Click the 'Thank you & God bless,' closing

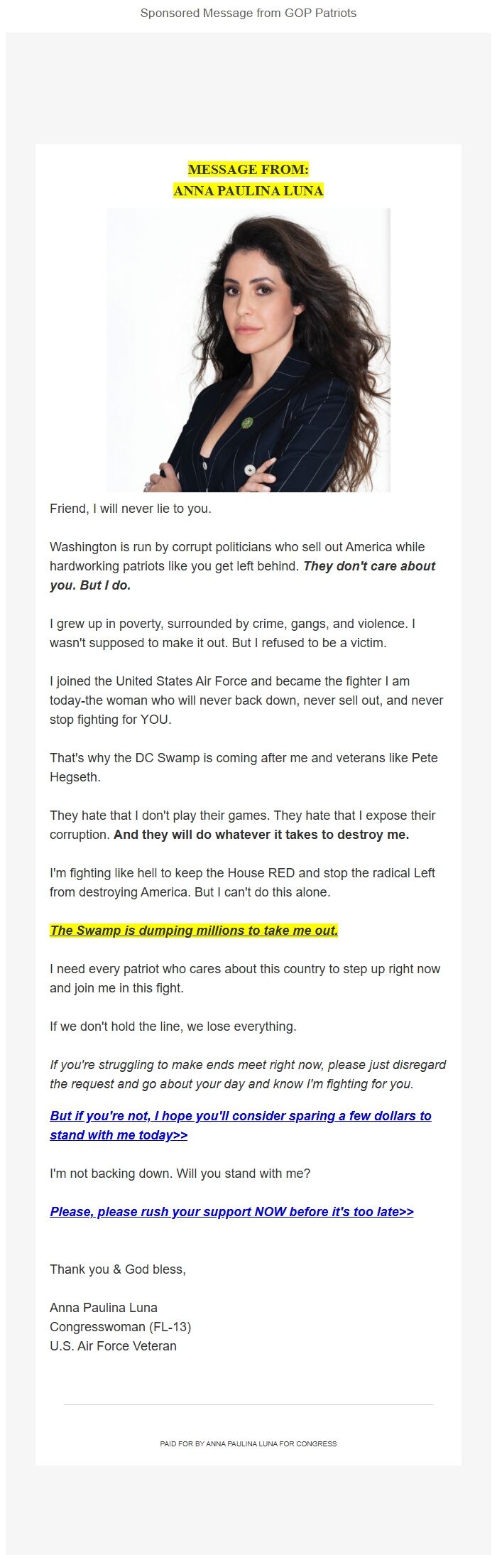[118, 1269]
